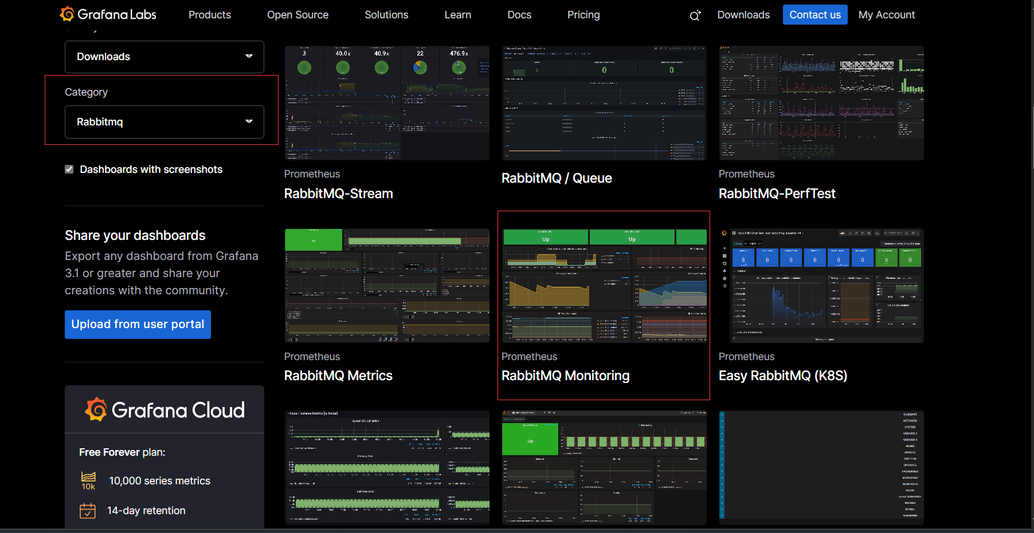Screen dimensions: 1034x533
Task: Click the 14-day retention calendar icon
Action: click(88, 511)
